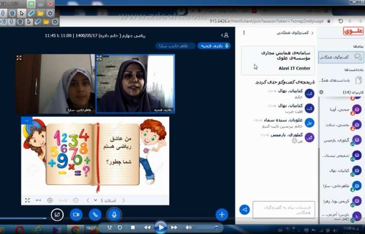This screenshot has width=365, height=234.
Task: Make the presentation slide fullscreen
Action: coord(27,200)
